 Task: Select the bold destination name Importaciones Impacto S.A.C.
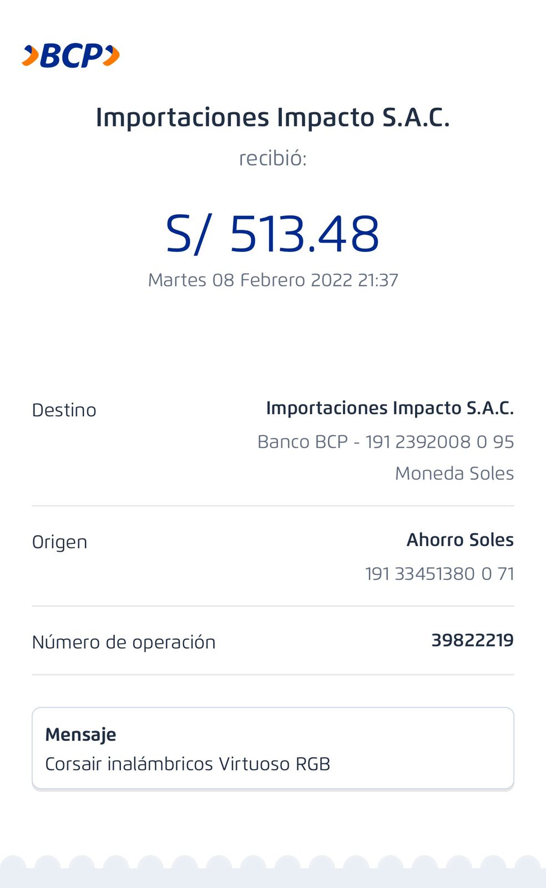(390, 408)
